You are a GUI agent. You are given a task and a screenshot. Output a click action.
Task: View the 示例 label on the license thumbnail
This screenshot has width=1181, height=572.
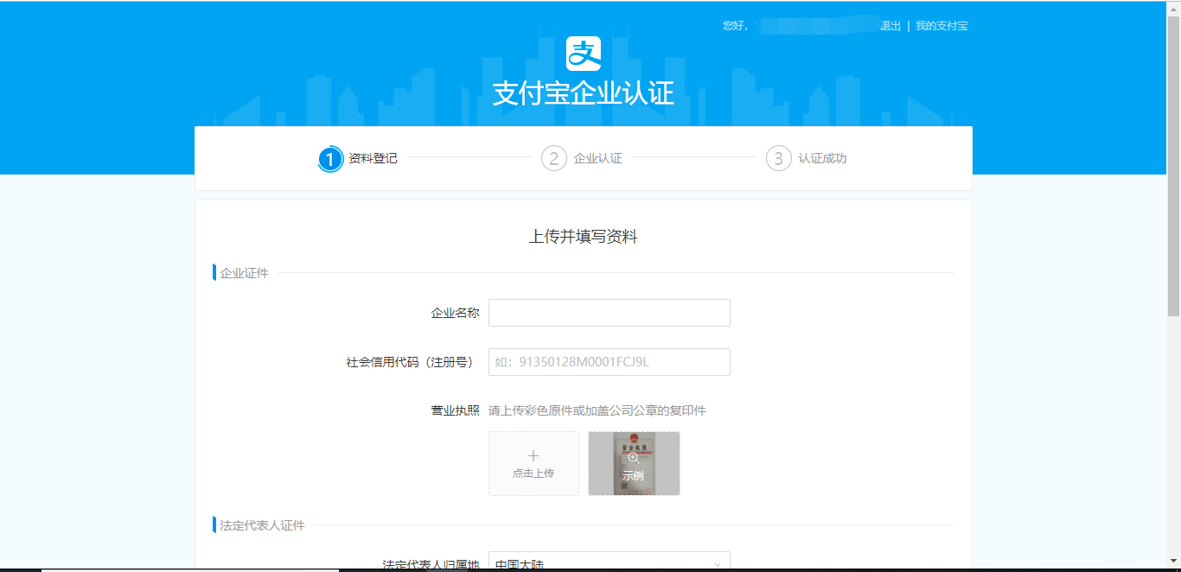tap(633, 475)
